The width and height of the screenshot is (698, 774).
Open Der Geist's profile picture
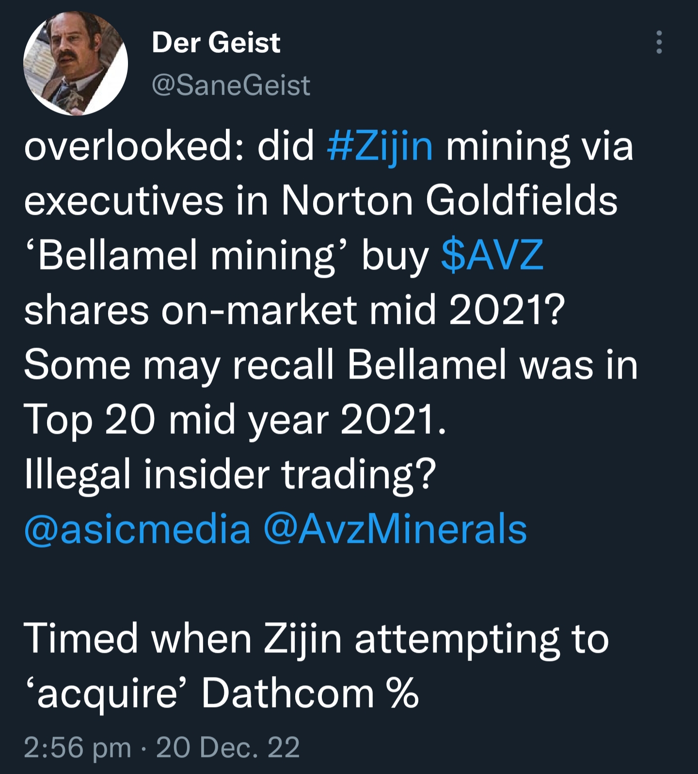(x=76, y=63)
